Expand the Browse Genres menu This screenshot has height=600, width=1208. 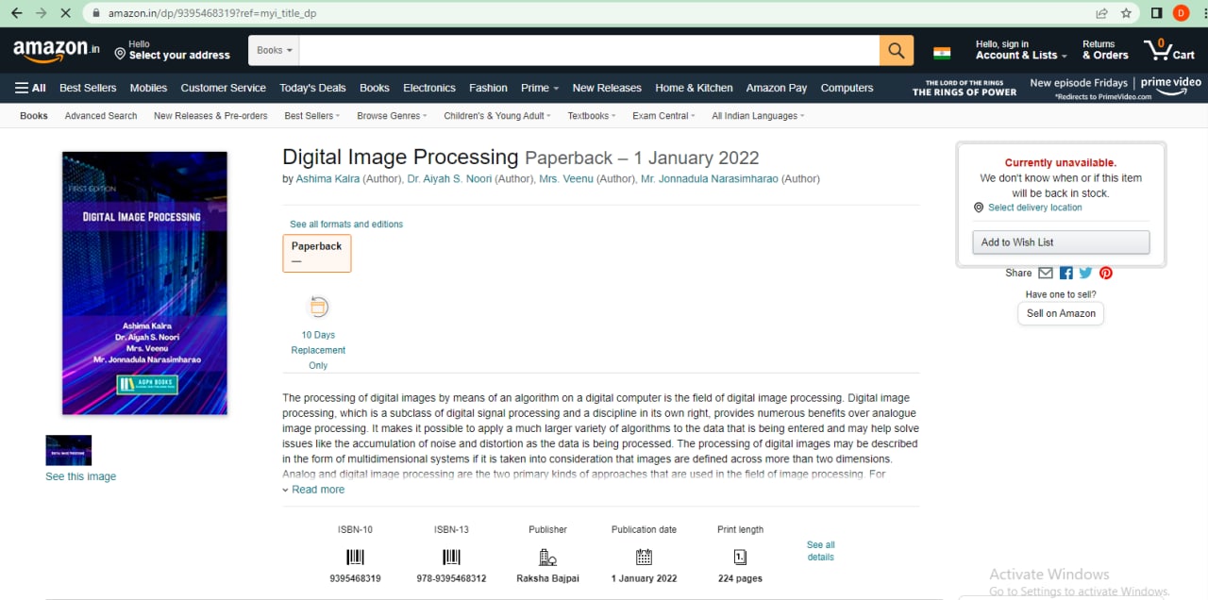(x=391, y=115)
